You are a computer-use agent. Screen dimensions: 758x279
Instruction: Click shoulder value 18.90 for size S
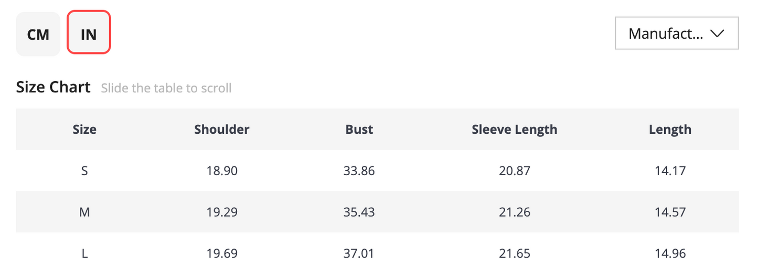(x=222, y=171)
